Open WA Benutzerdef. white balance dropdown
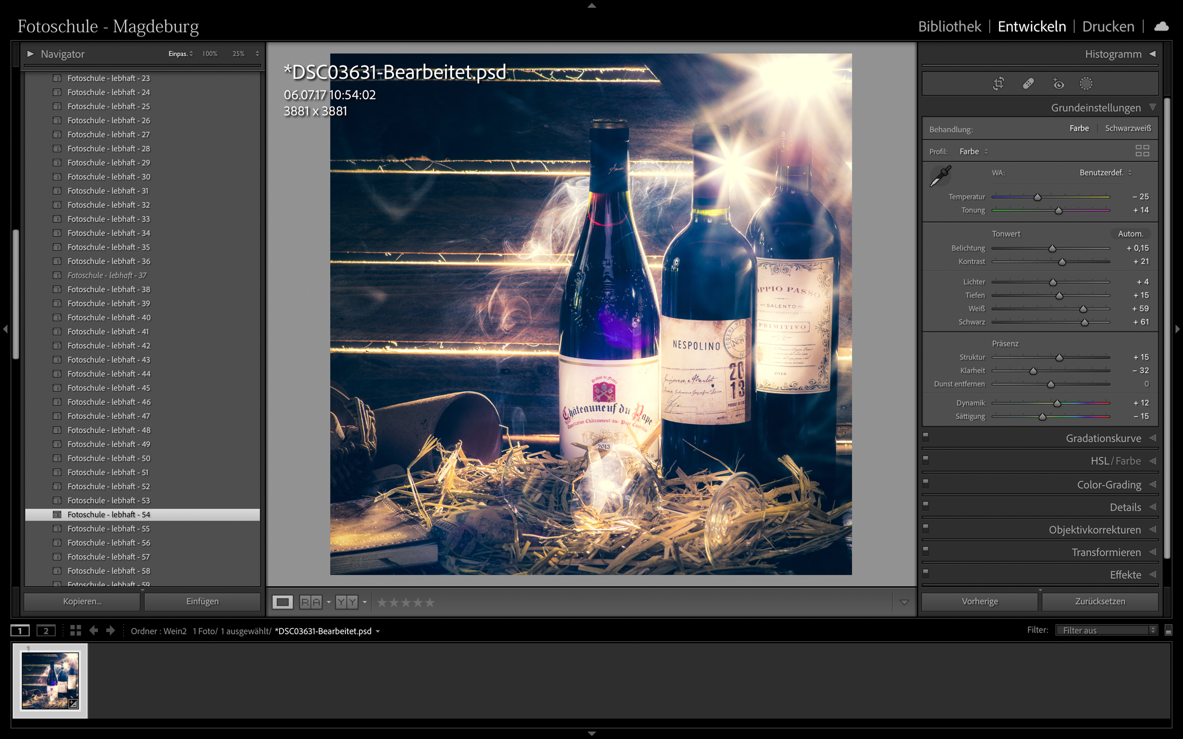The height and width of the screenshot is (739, 1183). coord(1105,173)
